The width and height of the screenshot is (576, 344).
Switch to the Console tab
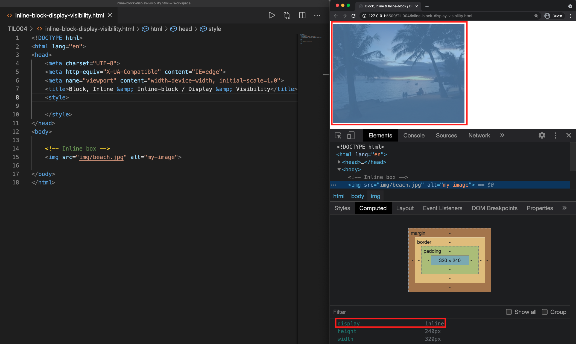(x=414, y=136)
